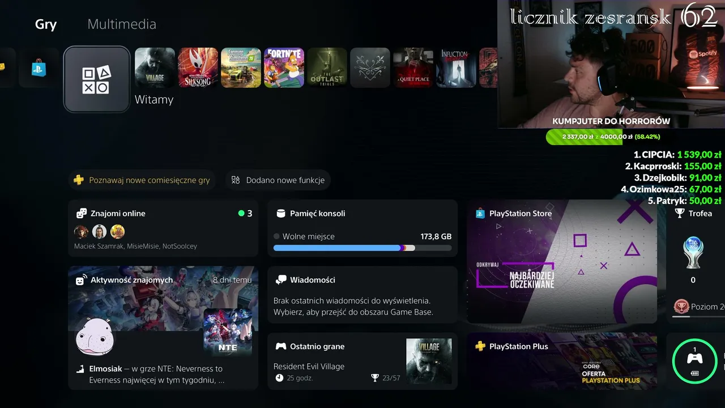The image size is (725, 408).
Task: Click the trophy level badge beside Poziom
Action: click(x=681, y=307)
